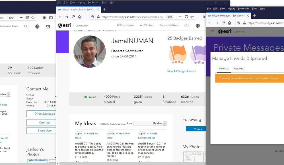This screenshot has height=165, width=284.
Task: Click Block User button
Action: click(41, 131)
